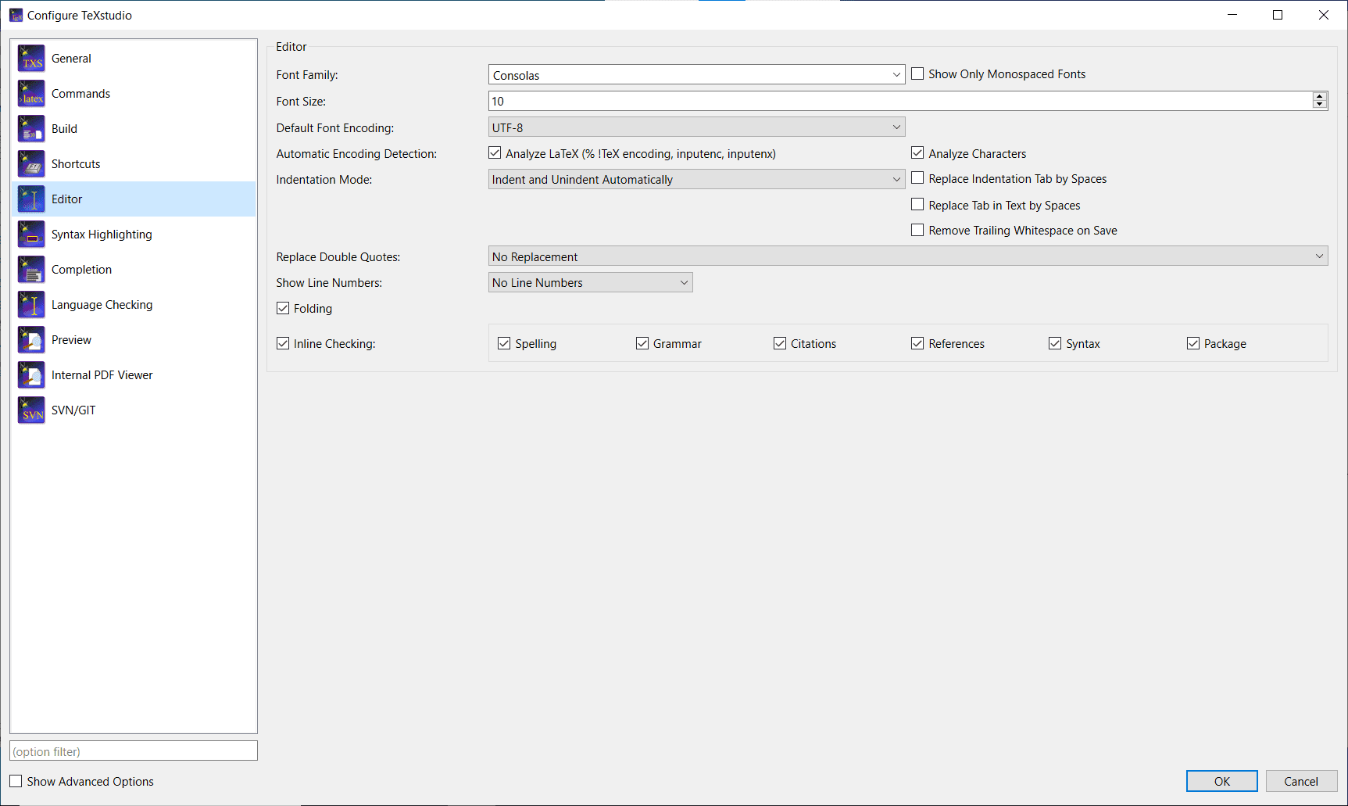Viewport: 1348px width, 806px height.
Task: Open Replace Double Quotes dropdown
Action: (908, 256)
